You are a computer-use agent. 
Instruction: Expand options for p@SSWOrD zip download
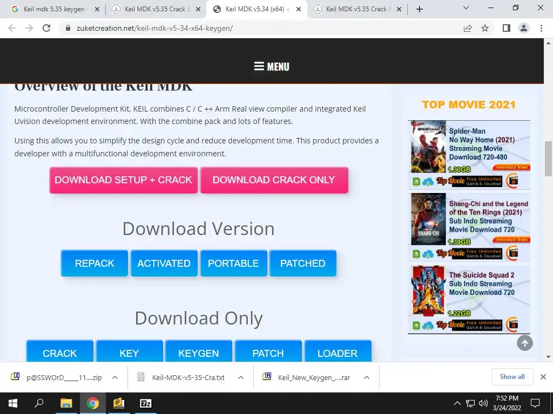[115, 377]
